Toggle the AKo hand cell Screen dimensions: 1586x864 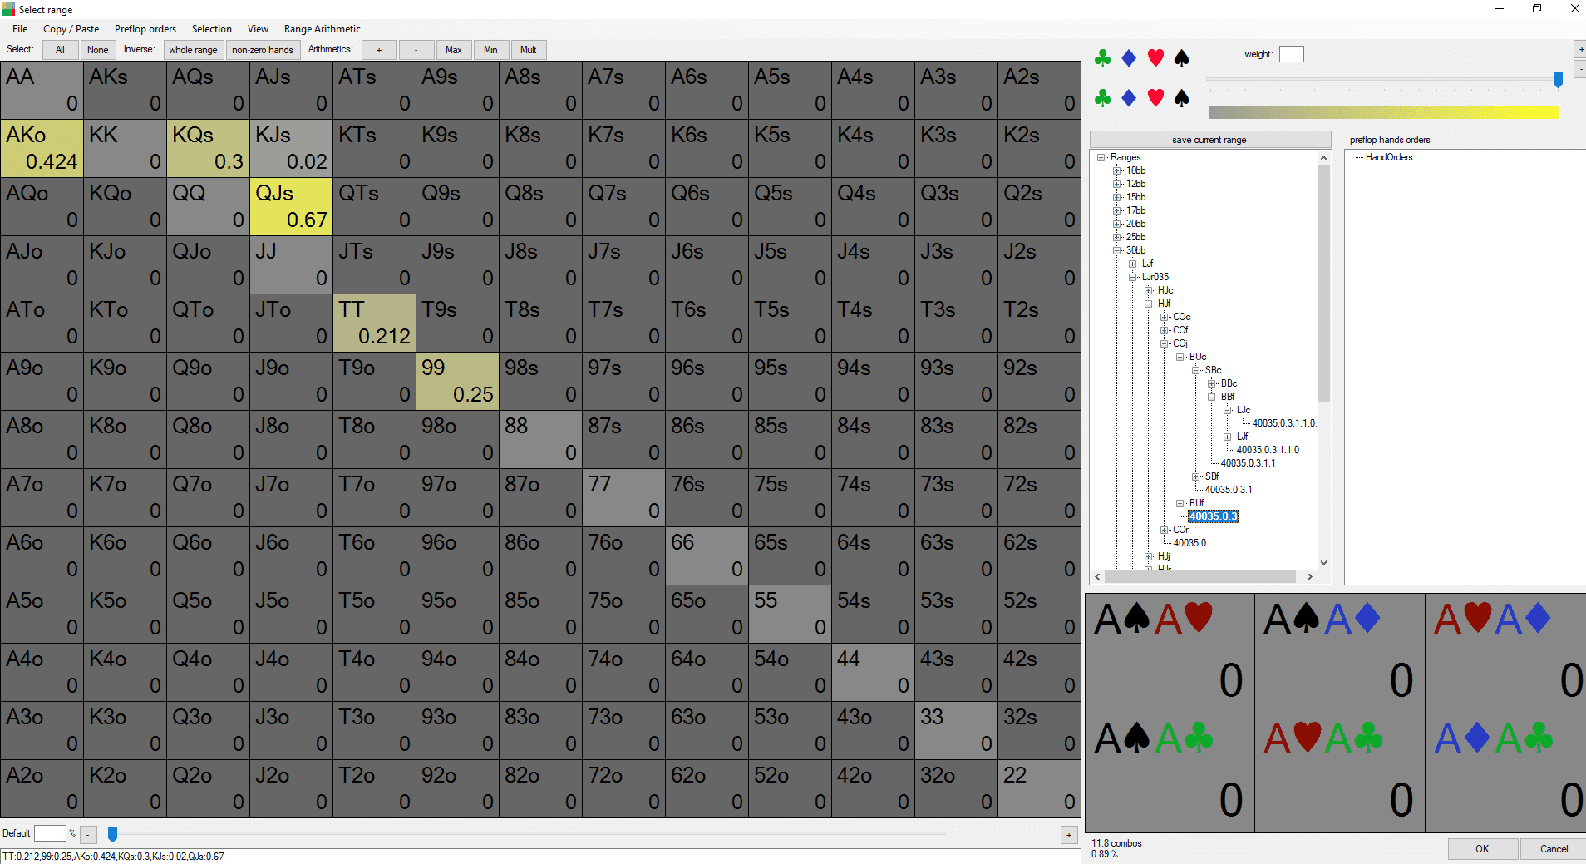42,148
